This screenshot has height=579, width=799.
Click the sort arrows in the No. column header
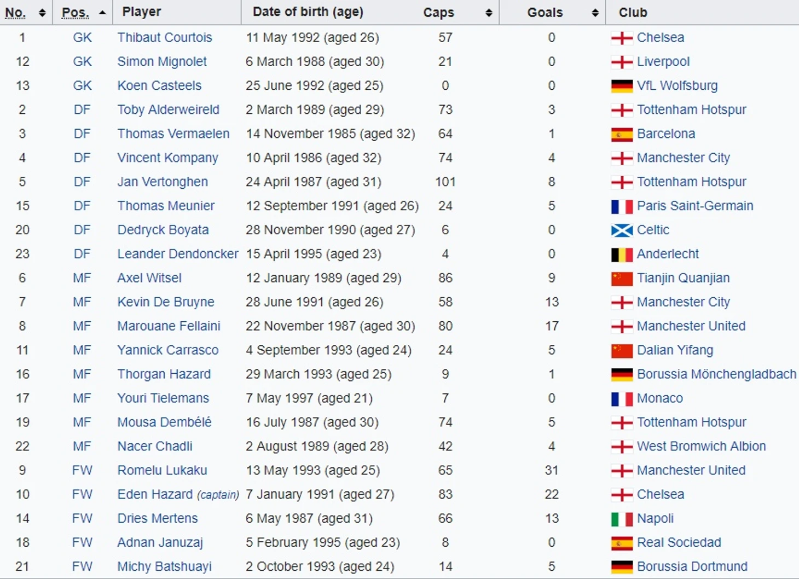pyautogui.click(x=42, y=13)
